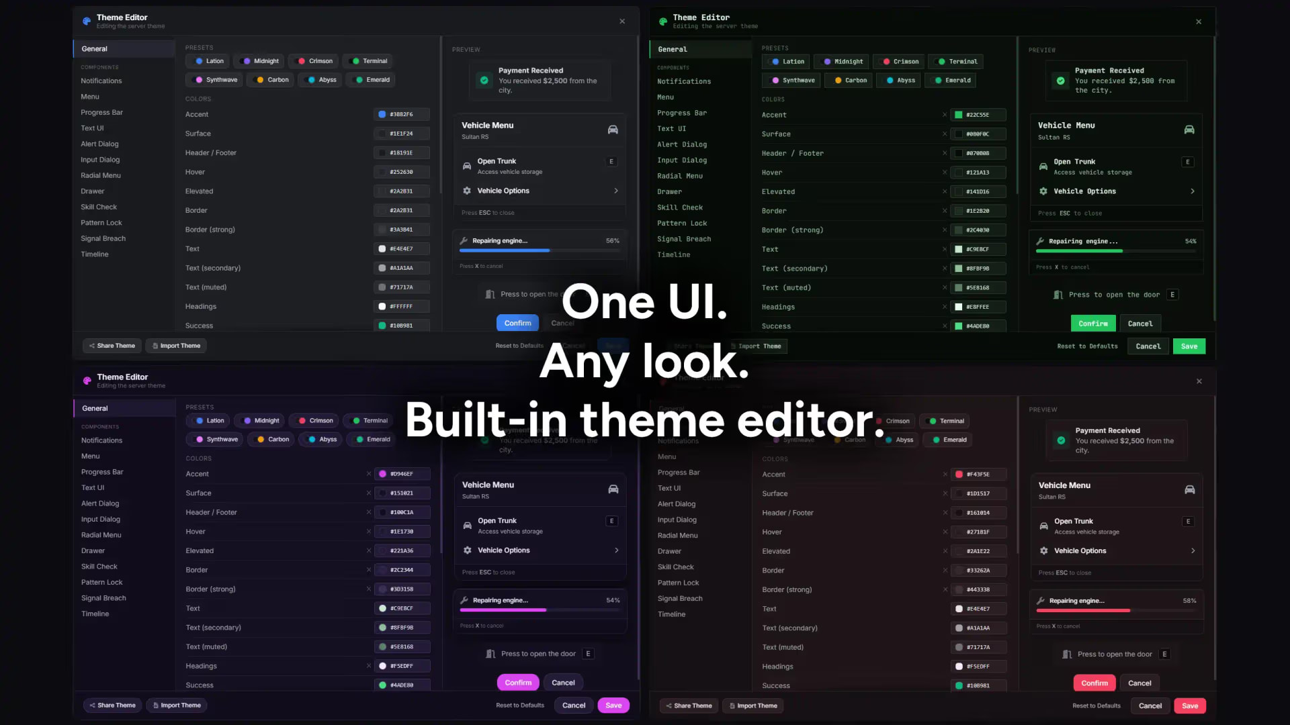
Task: Click Open Trunk vehicle icon in blue preview
Action: point(467,166)
